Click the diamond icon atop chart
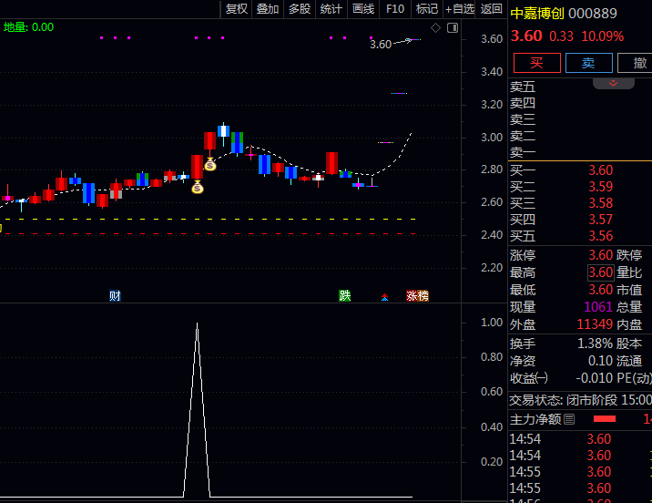The image size is (652, 503). [x=435, y=28]
